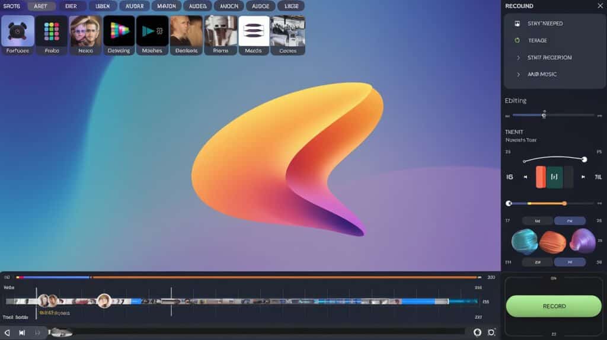
Task: Click the white range slider left handle
Action: pos(509,203)
